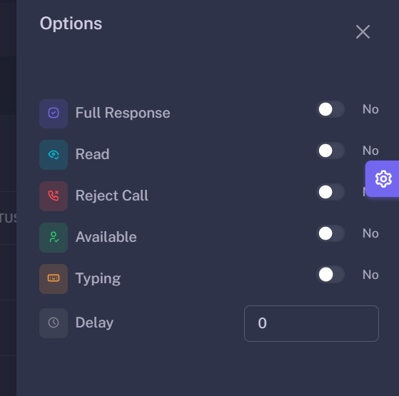This screenshot has width=399, height=396.
Task: Click the Read eye icon
Action: click(54, 155)
